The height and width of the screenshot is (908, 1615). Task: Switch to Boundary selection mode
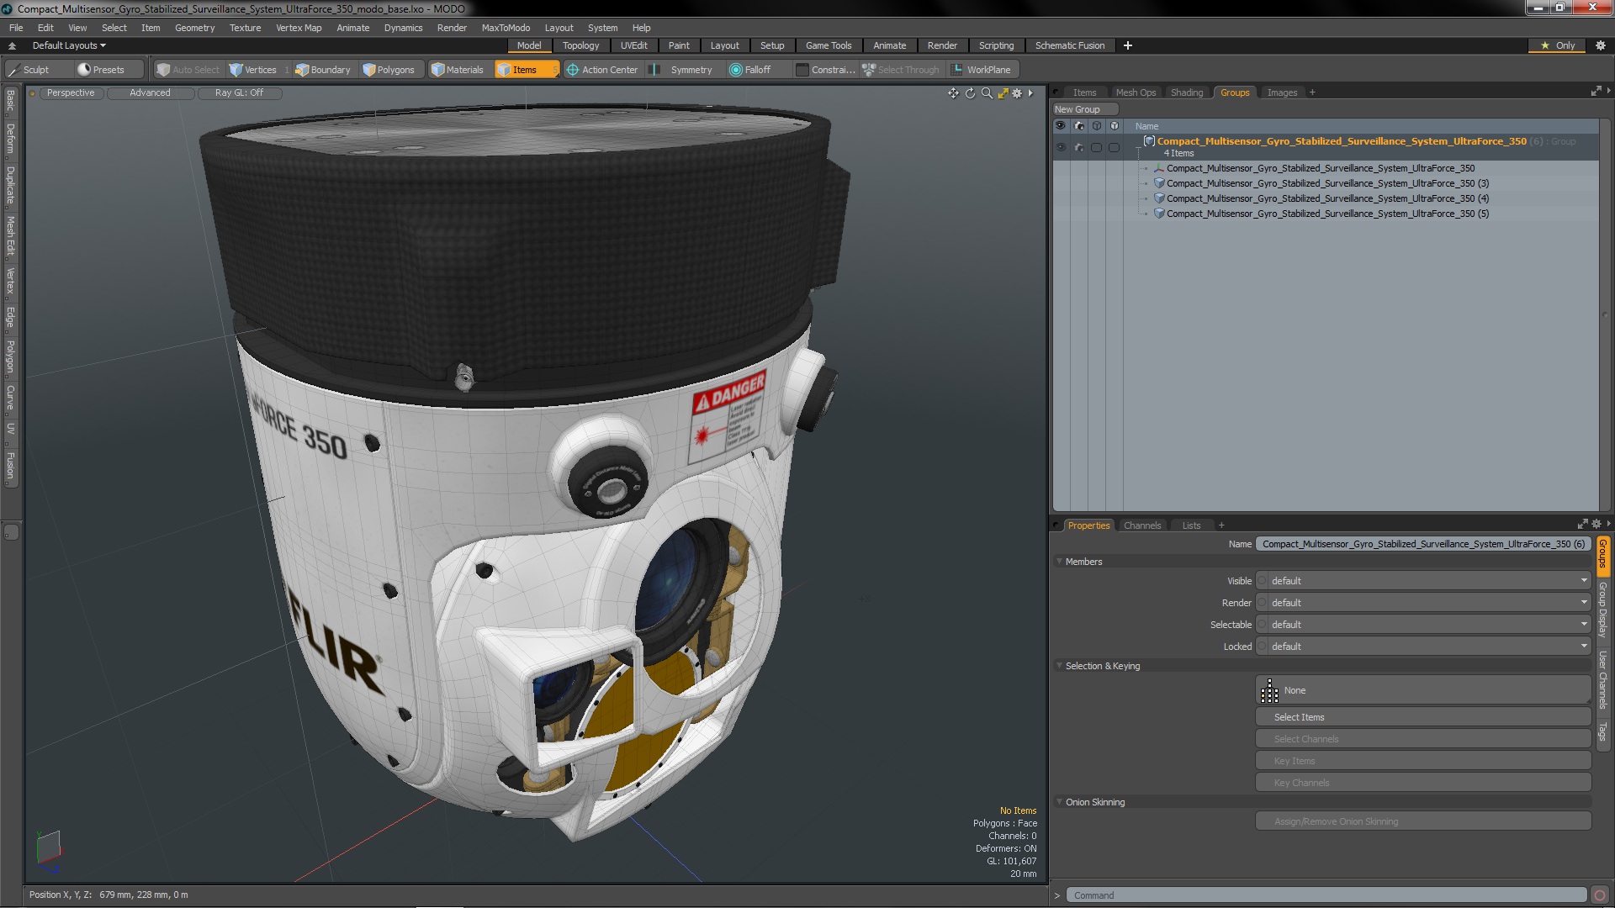[x=323, y=70]
